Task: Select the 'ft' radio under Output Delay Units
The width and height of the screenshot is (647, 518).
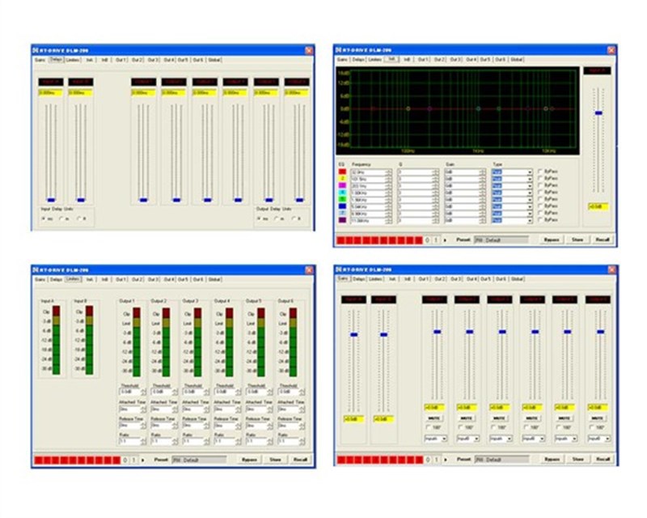Action: (x=294, y=219)
